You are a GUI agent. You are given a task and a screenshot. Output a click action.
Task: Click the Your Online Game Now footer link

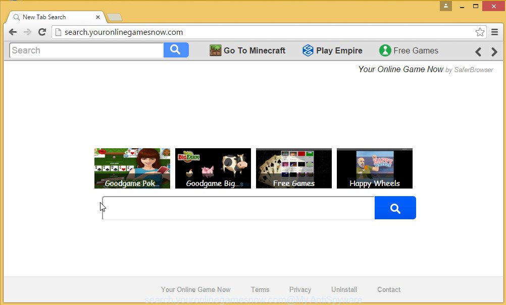tap(196, 289)
